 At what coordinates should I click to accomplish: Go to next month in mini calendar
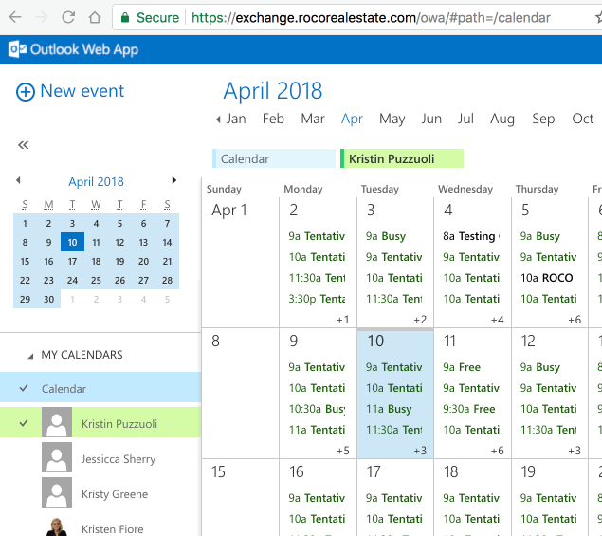pos(174,180)
